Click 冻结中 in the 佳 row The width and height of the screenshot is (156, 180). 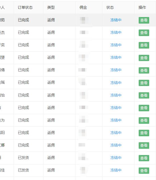click(116, 170)
